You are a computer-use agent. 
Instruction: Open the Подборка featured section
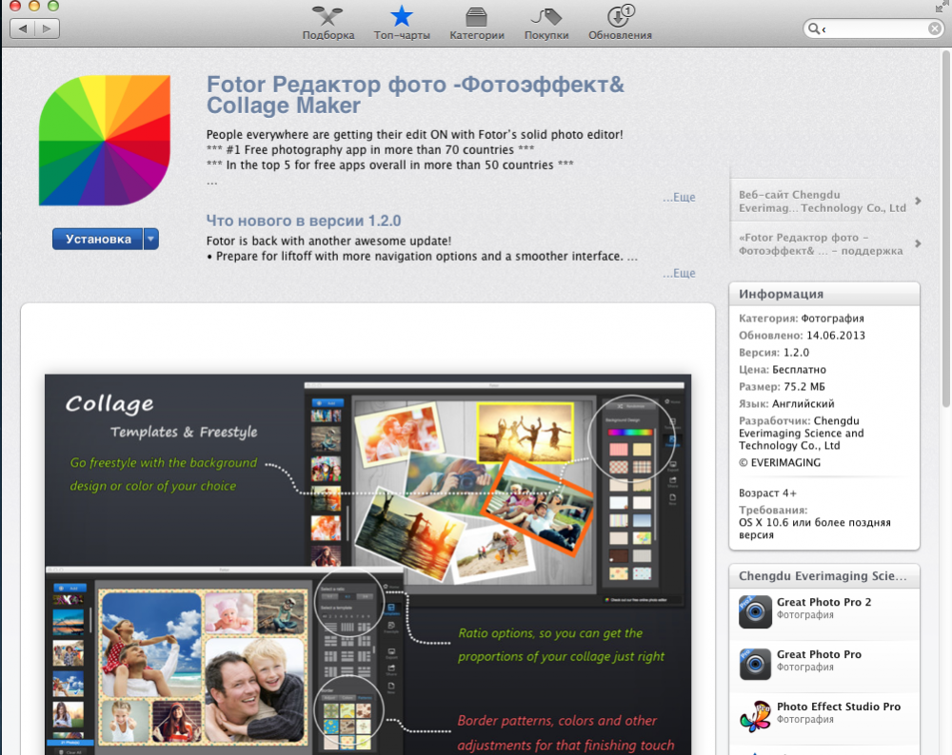(x=327, y=23)
